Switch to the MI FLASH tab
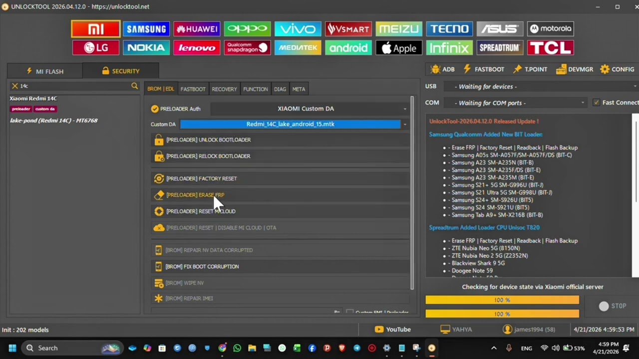The height and width of the screenshot is (359, 639). [x=45, y=71]
